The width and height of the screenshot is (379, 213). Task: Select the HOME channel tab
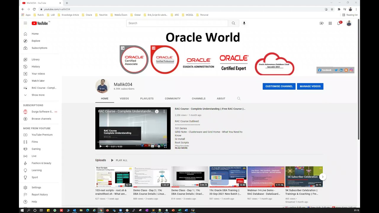[x=105, y=99]
